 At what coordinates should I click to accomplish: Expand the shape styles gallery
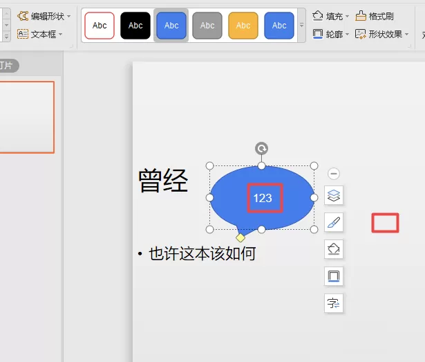pyautogui.click(x=302, y=25)
